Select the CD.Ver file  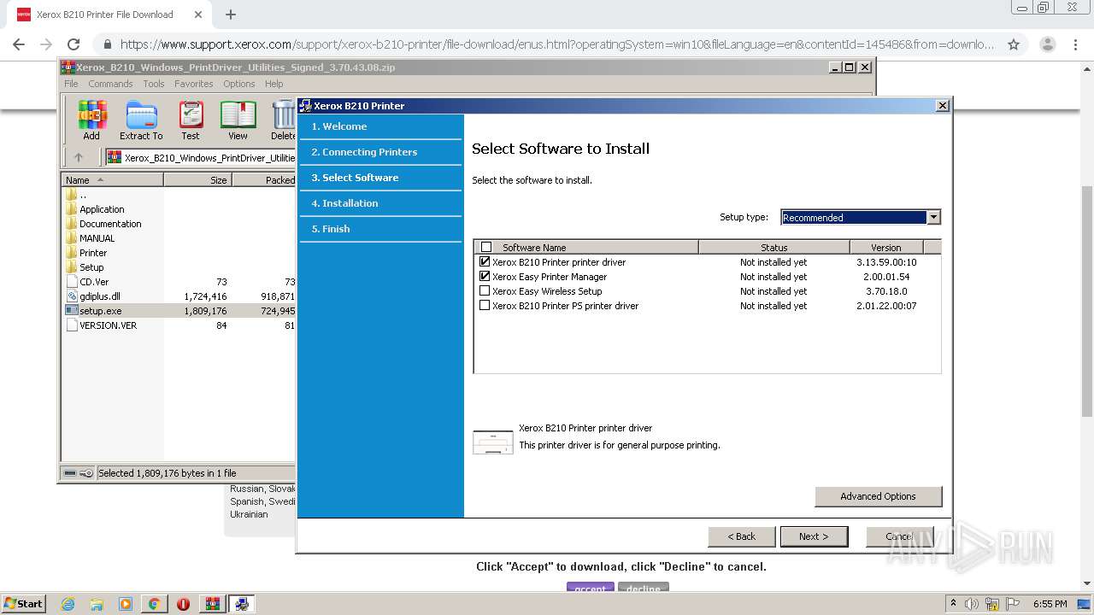94,282
